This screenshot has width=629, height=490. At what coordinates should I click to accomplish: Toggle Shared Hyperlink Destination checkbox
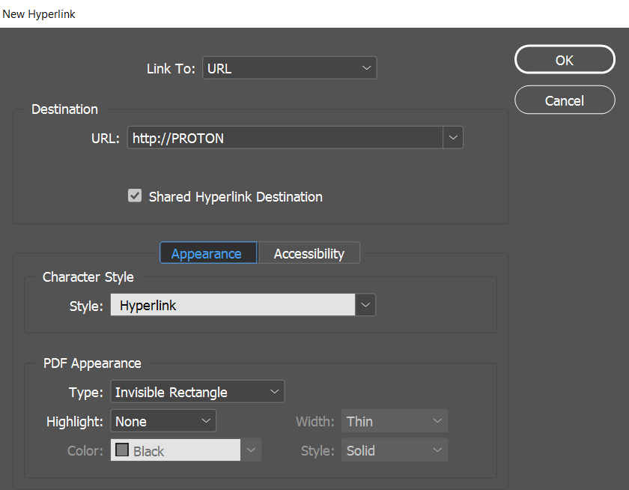pyautogui.click(x=135, y=196)
